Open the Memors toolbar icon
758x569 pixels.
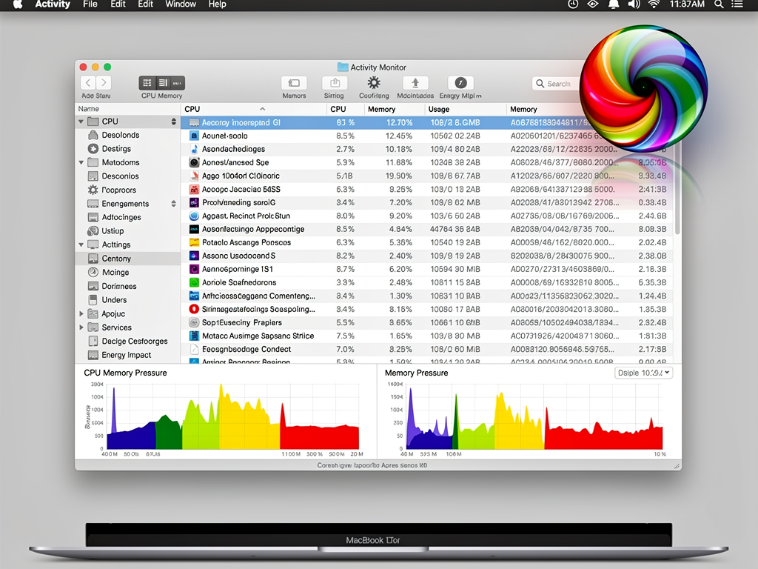pyautogui.click(x=294, y=83)
